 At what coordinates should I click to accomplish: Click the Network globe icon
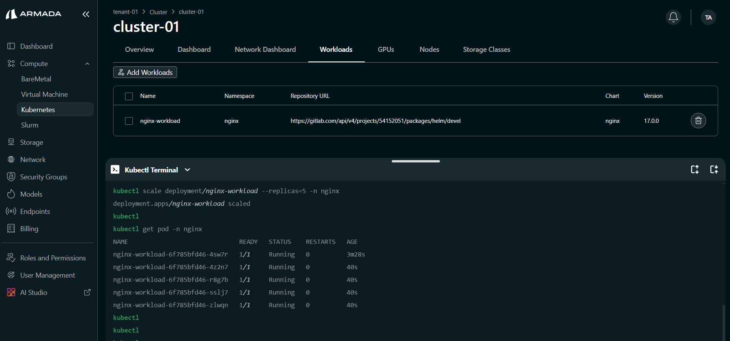pyautogui.click(x=11, y=159)
